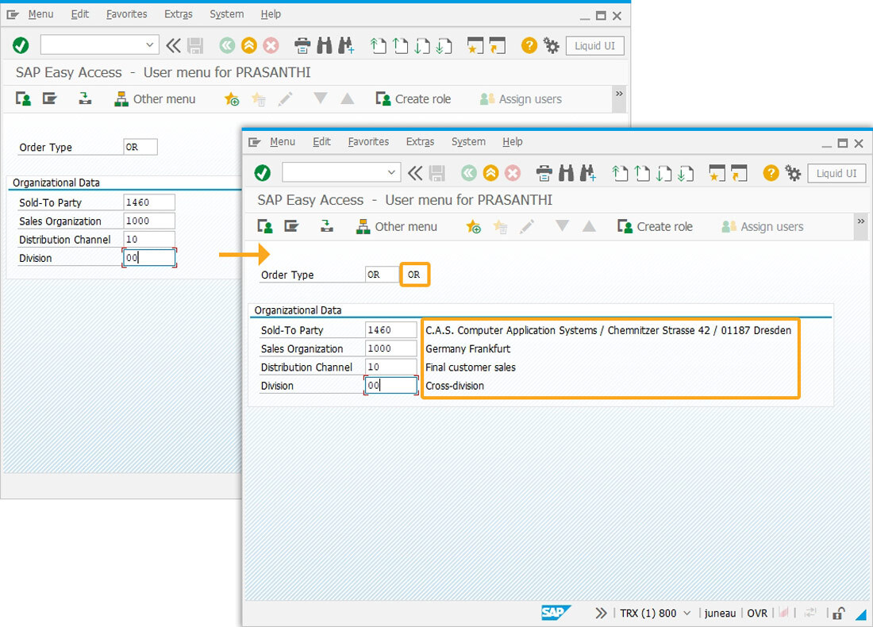Image resolution: width=873 pixels, height=627 pixels.
Task: Open the Extras menu in front window
Action: (x=420, y=141)
